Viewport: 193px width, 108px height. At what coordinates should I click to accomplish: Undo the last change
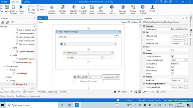click(40, 6)
